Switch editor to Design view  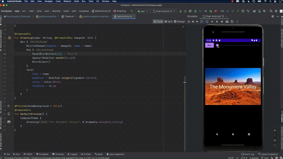coord(179,21)
